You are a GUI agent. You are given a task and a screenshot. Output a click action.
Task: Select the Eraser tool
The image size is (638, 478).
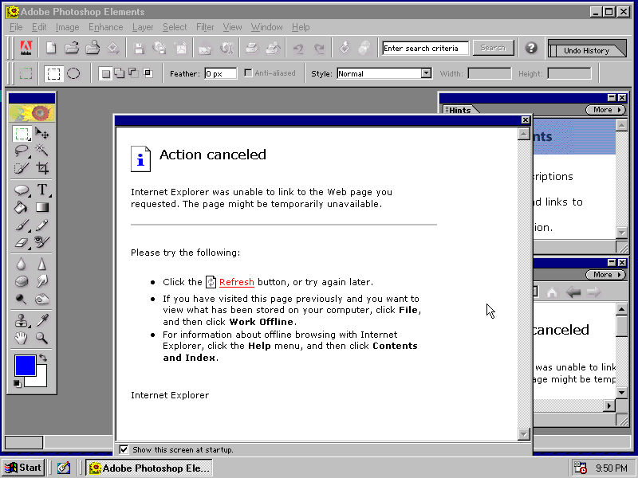coord(22,242)
